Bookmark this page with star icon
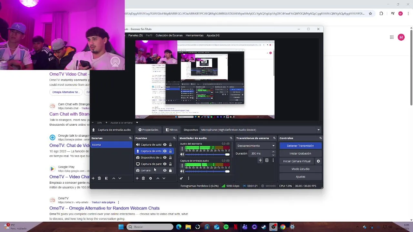 point(370,14)
